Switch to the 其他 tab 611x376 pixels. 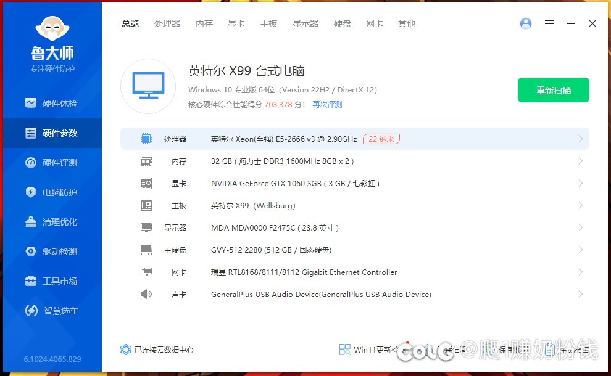(x=407, y=24)
